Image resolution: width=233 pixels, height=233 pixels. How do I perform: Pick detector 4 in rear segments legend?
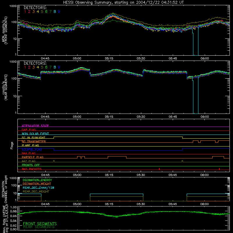[x=38, y=67]
